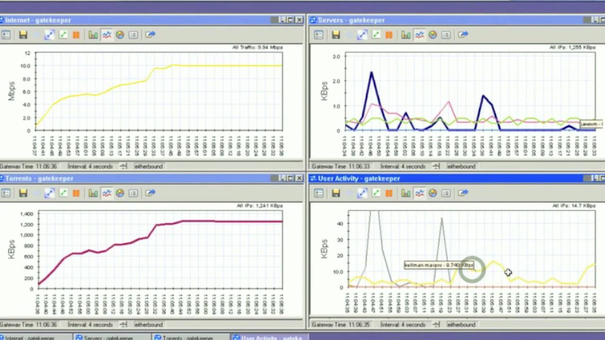Click blue diagonal-arrow scale icon in Internet window
Image resolution: width=605 pixels, height=340 pixels.
50,35
